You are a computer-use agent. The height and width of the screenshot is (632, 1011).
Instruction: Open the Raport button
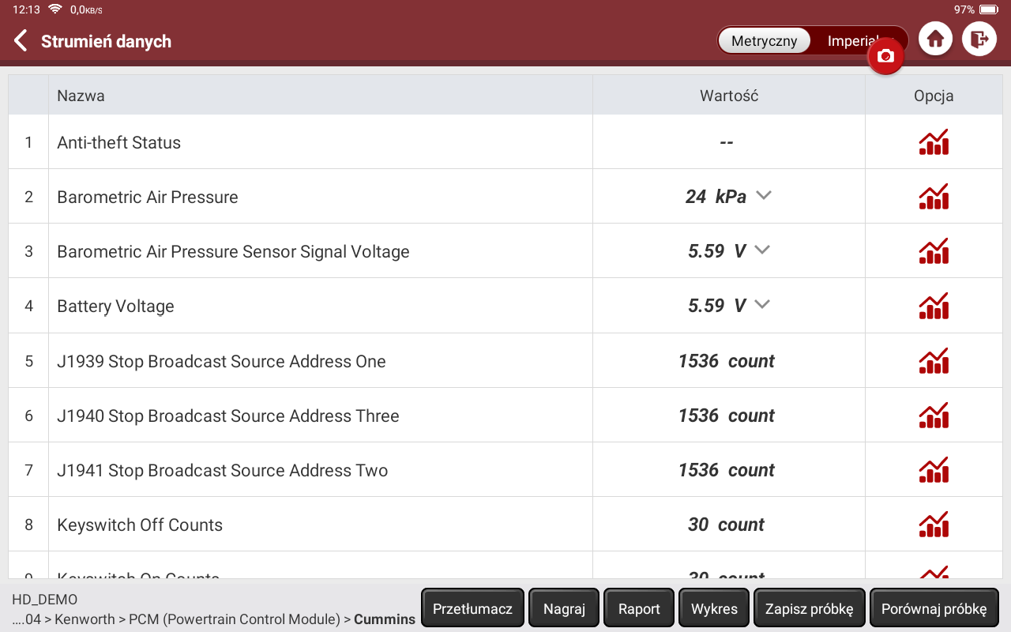(x=639, y=608)
